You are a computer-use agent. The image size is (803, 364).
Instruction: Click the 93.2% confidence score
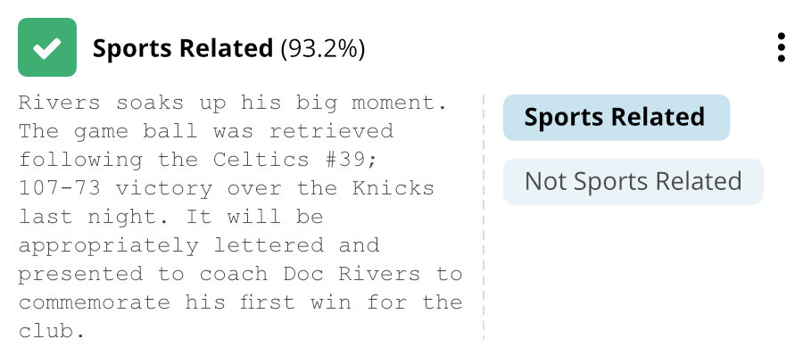[x=323, y=48]
